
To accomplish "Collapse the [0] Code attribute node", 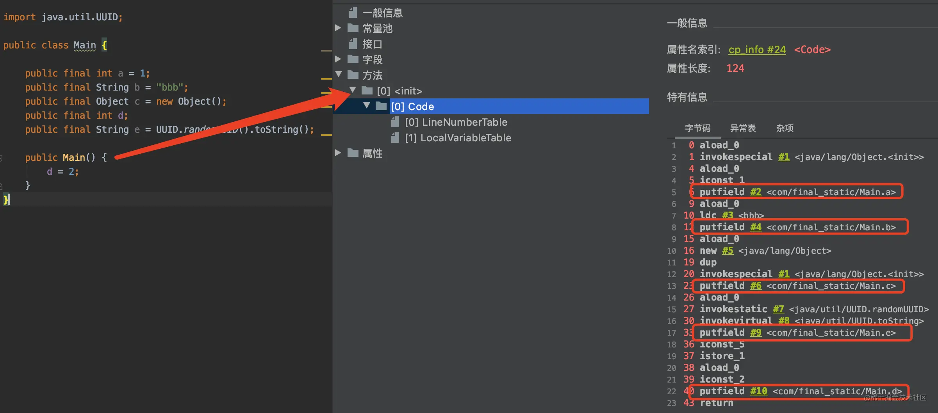I will pos(367,105).
